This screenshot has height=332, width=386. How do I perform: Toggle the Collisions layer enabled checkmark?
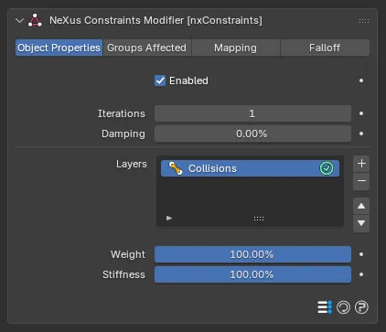pyautogui.click(x=327, y=168)
